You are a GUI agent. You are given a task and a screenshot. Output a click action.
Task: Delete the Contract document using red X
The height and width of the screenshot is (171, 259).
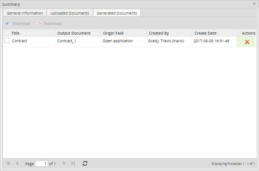tap(247, 42)
